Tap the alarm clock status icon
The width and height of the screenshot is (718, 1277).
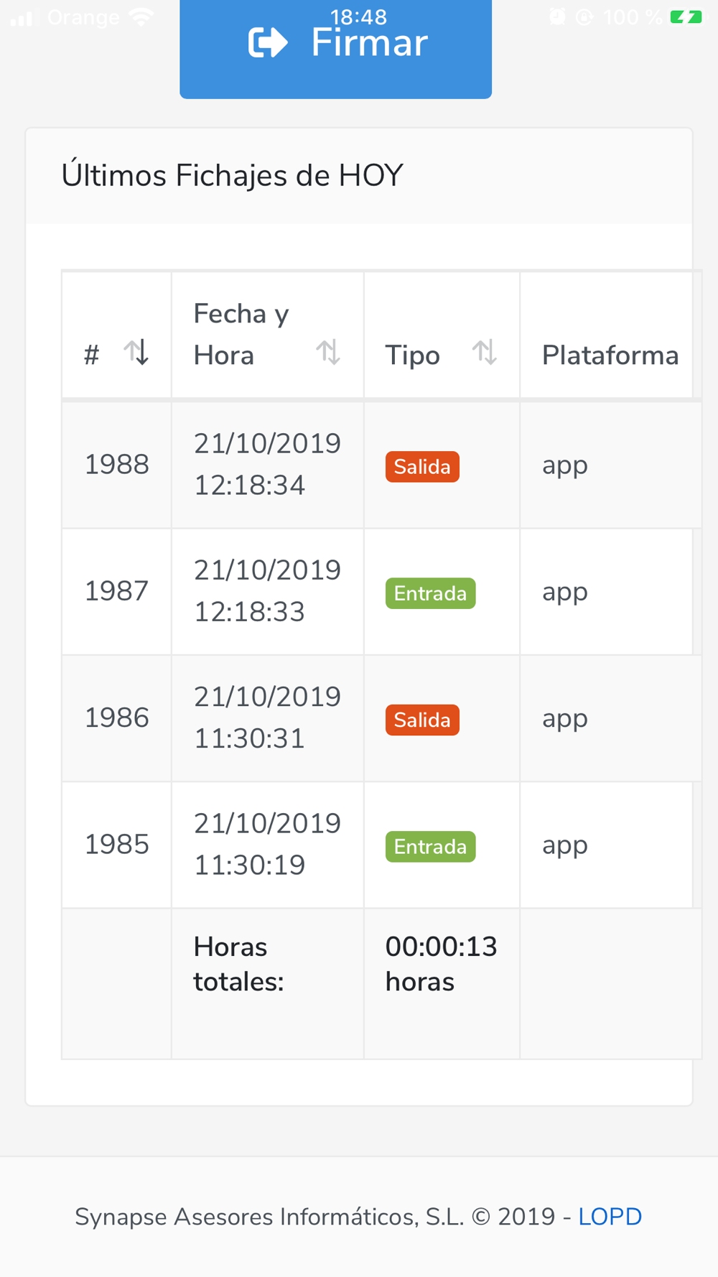[x=557, y=17]
